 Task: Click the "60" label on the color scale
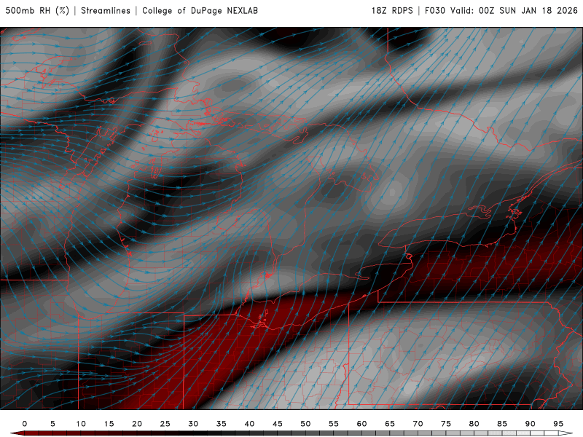pos(361,424)
